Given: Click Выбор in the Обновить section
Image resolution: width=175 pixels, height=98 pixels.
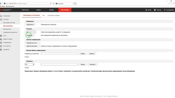Looking at the screenshot, I should pos(83,65).
